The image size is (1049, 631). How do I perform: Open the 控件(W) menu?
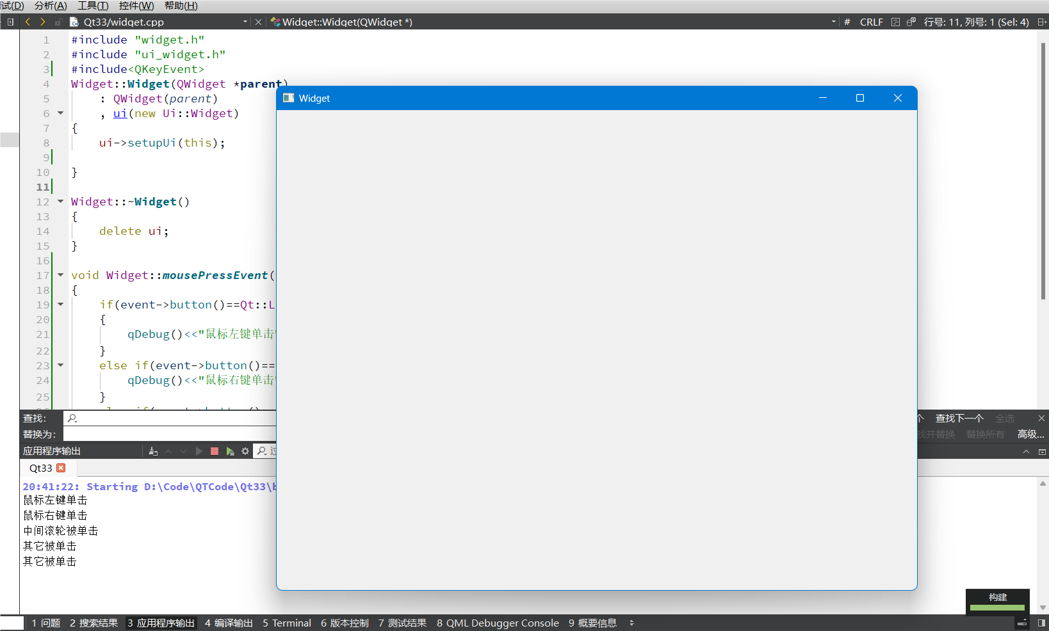(x=136, y=6)
